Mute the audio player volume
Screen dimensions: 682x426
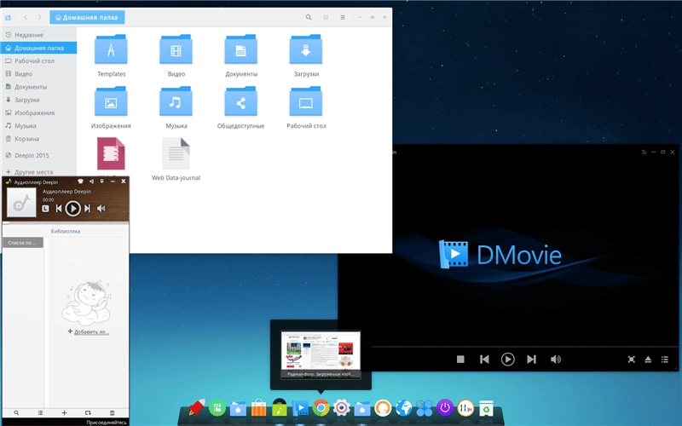click(101, 209)
